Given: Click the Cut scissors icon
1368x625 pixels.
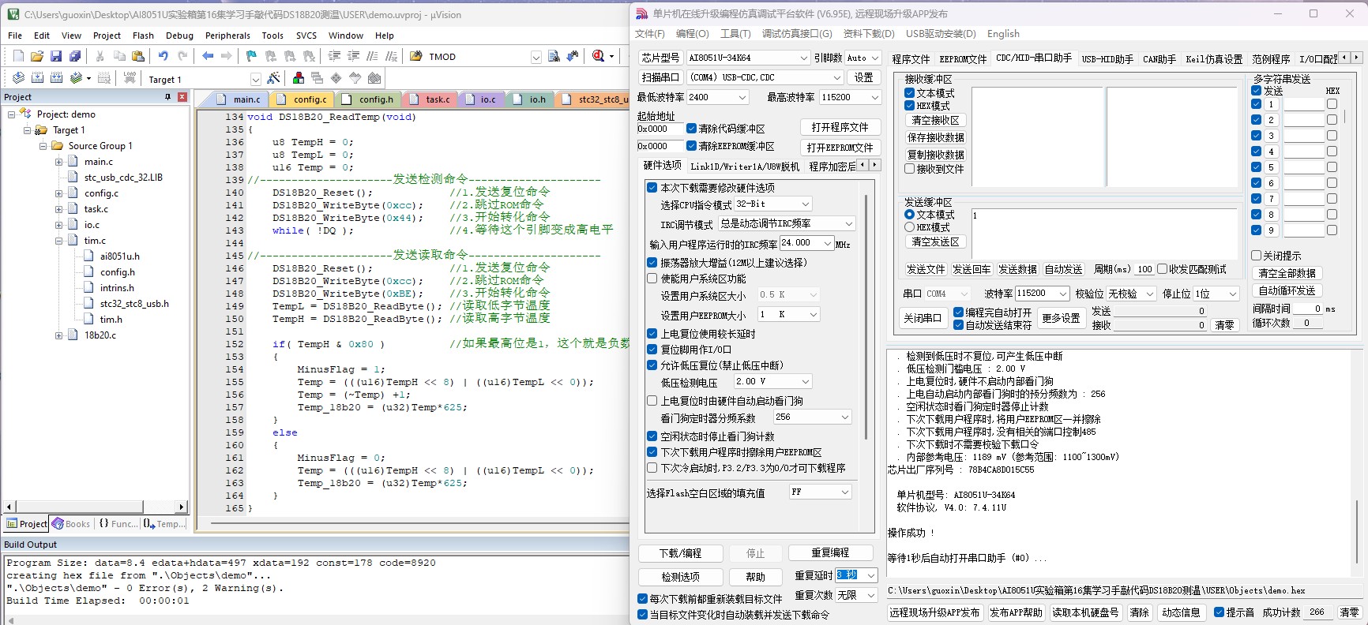Looking at the screenshot, I should 100,56.
